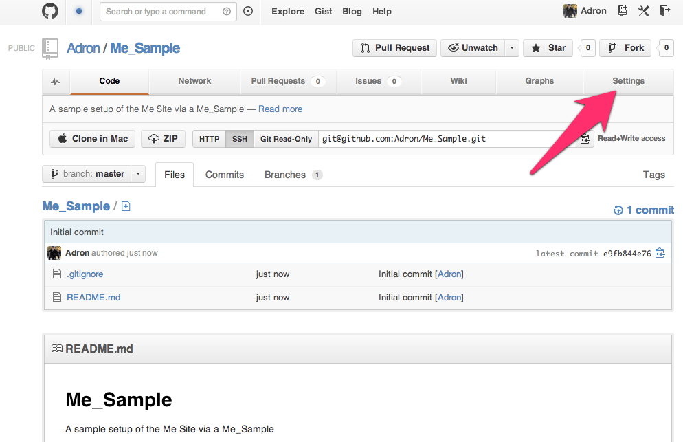Image resolution: width=683 pixels, height=442 pixels.
Task: Open Adron's user avatar in header
Action: tap(570, 11)
